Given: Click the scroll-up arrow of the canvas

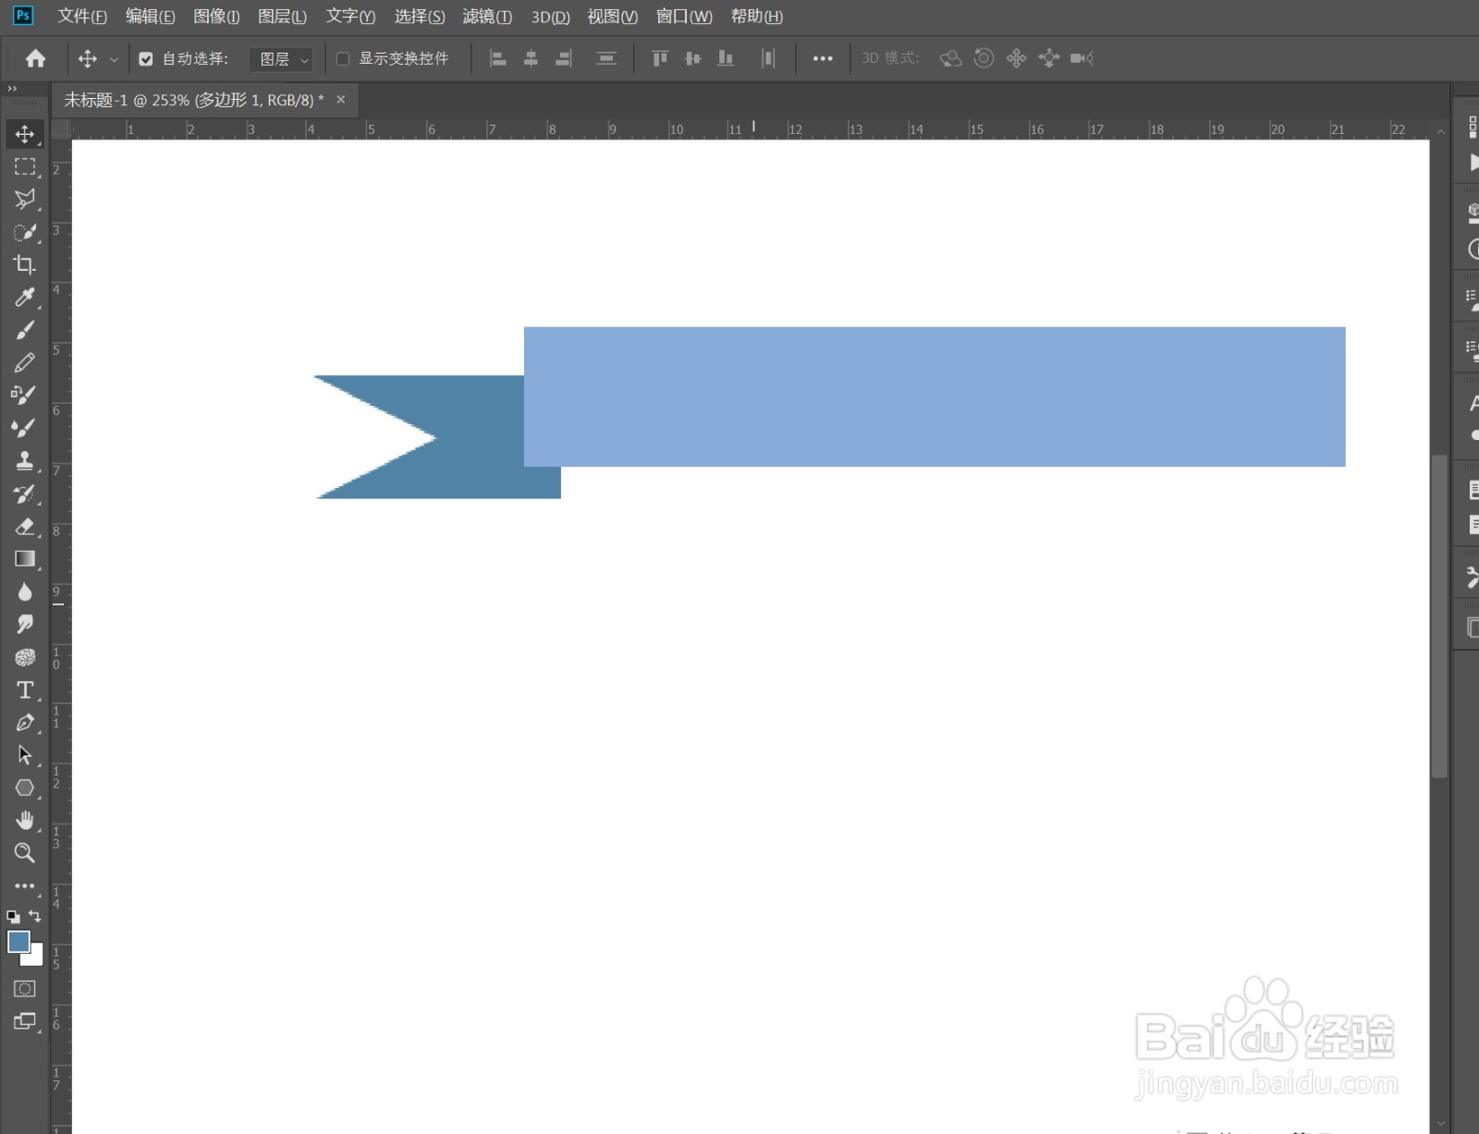Looking at the screenshot, I should click(x=1440, y=132).
